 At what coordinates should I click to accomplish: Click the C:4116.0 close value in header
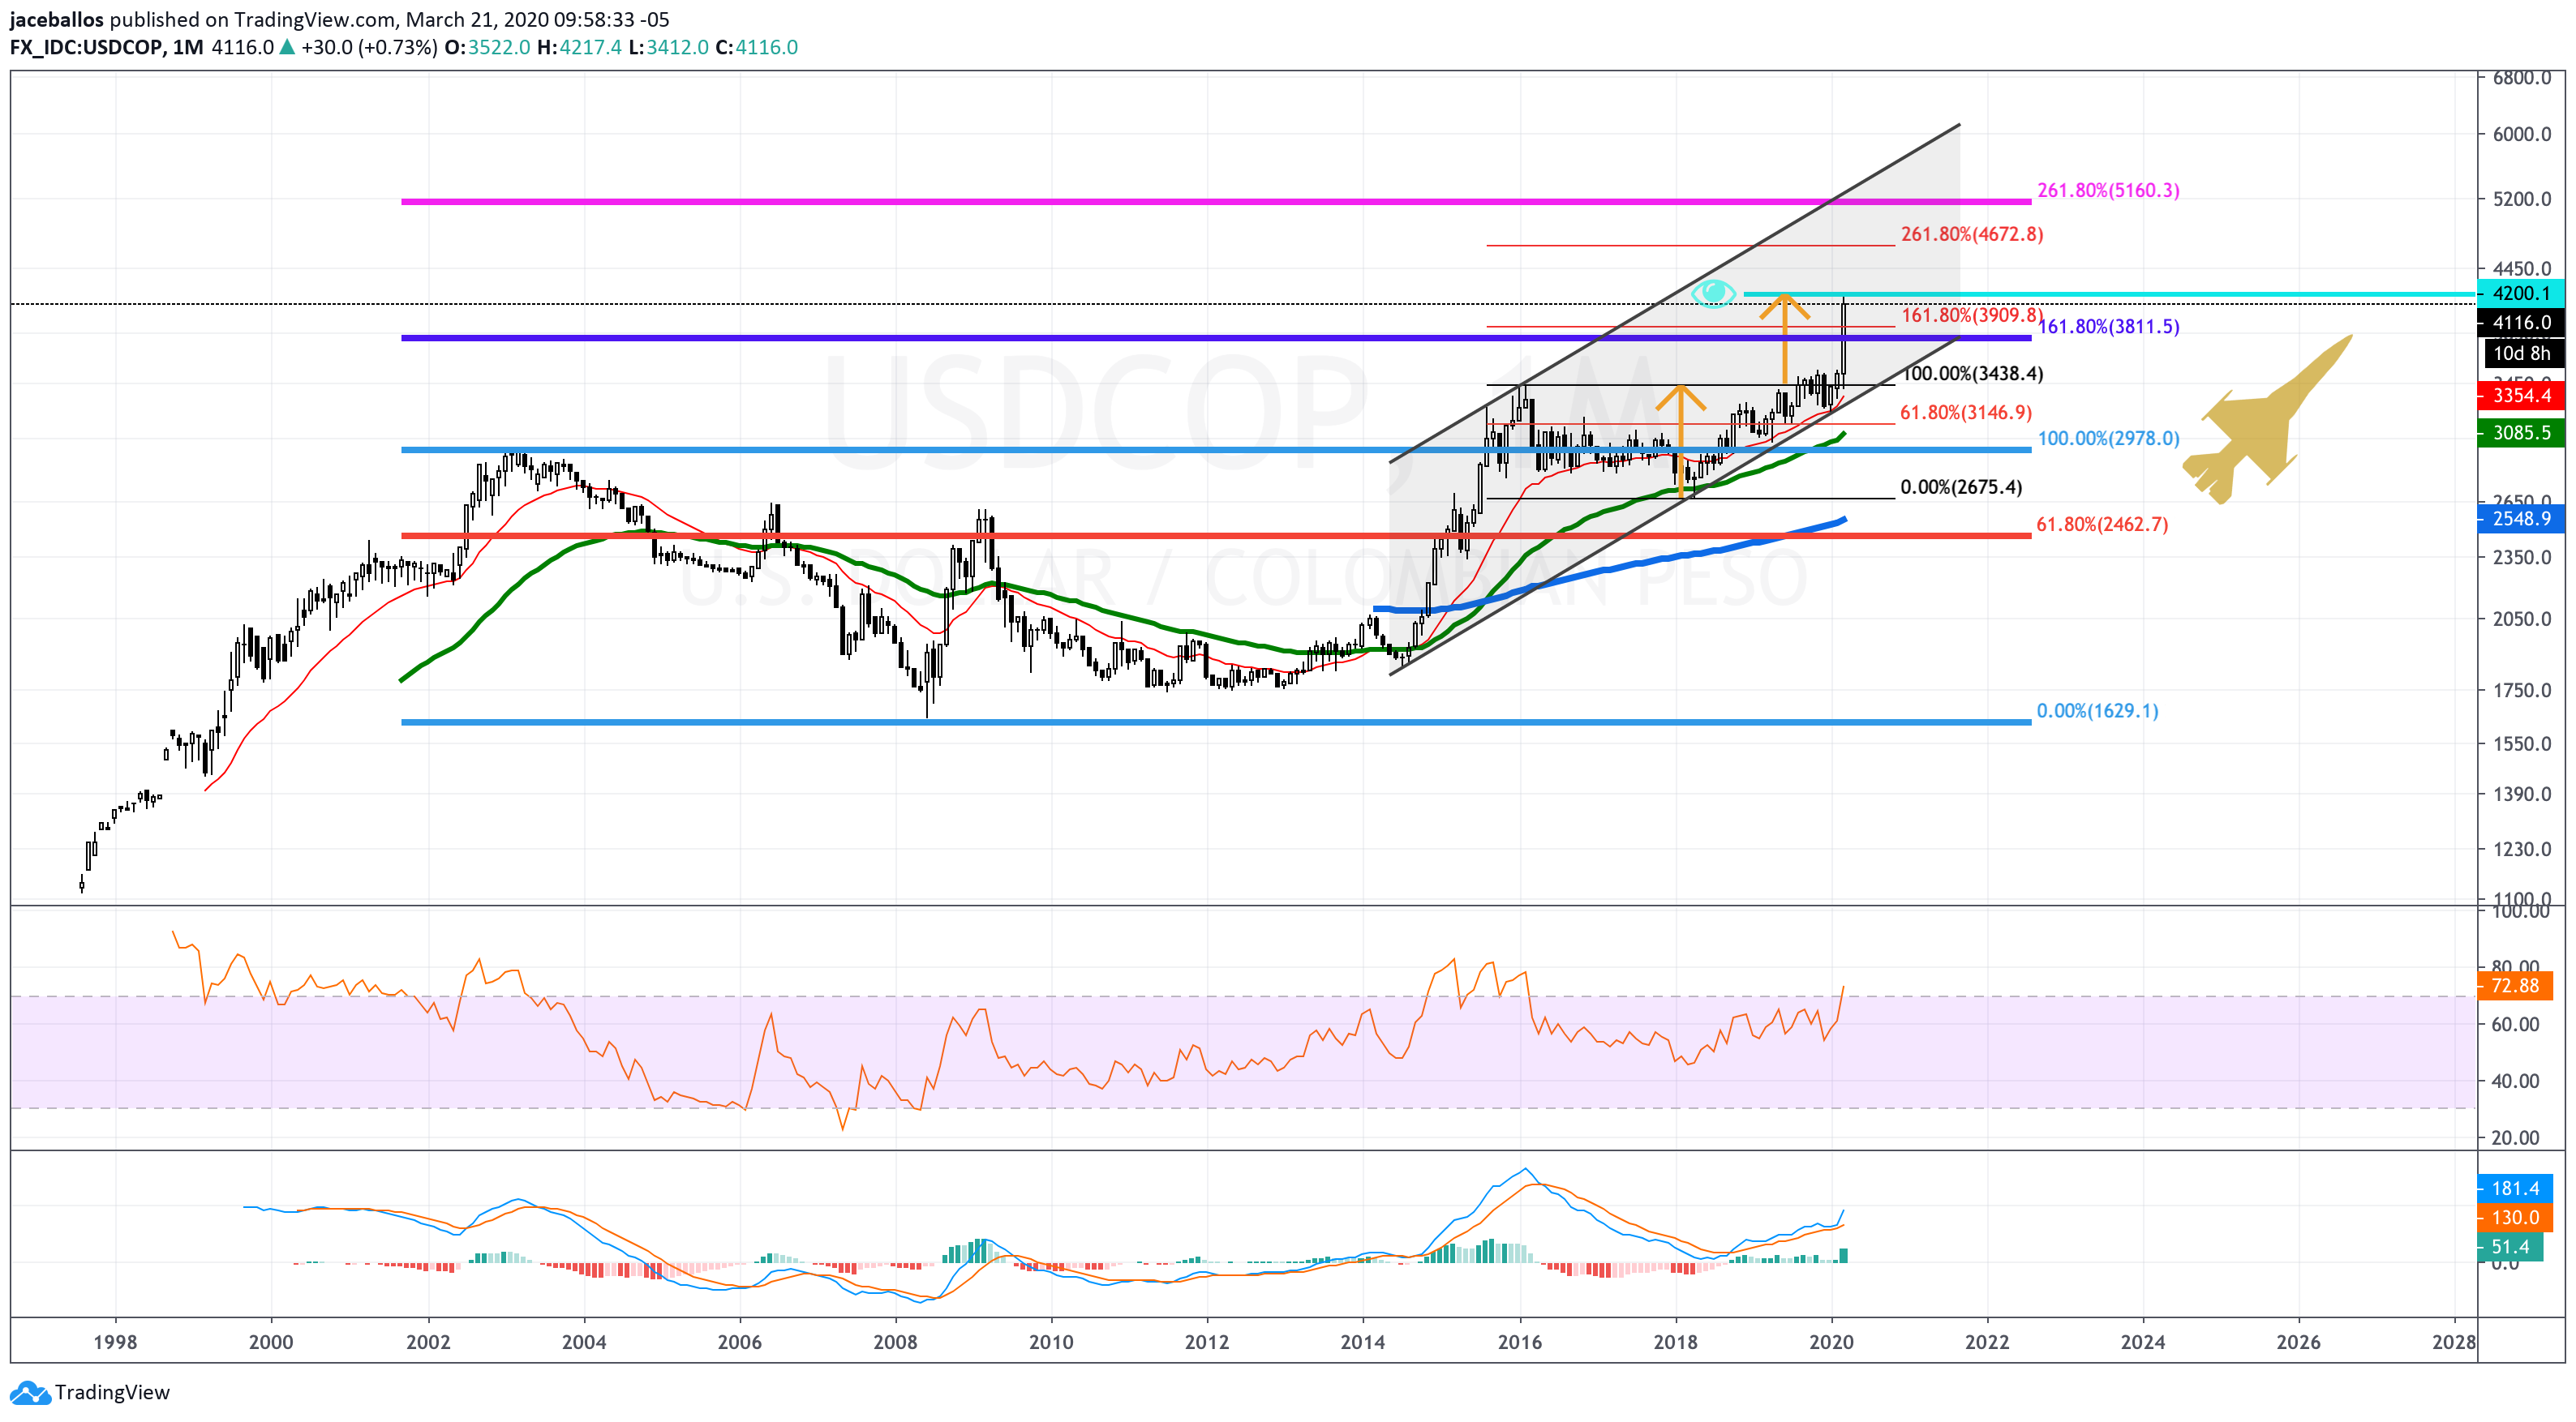(756, 47)
